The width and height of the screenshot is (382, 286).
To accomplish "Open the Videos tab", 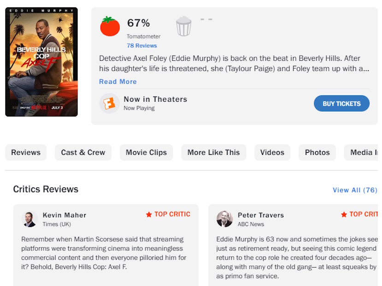I will pos(272,152).
